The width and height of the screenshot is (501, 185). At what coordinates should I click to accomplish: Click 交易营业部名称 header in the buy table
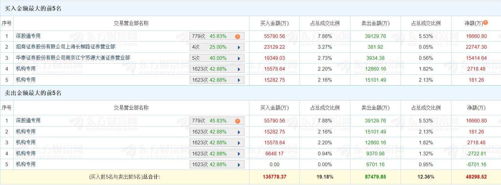tap(131, 23)
